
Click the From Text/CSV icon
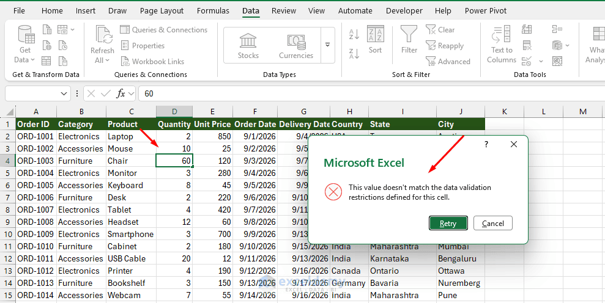tap(47, 29)
